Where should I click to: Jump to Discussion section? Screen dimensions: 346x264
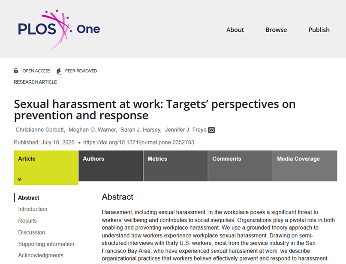(x=32, y=232)
